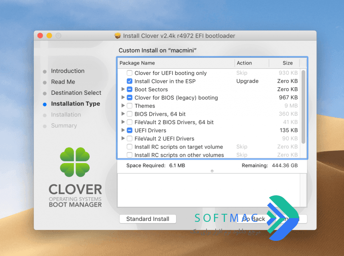Check 'Clover for UEFI booting only' checkbox
The height and width of the screenshot is (256, 344).
pos(130,73)
